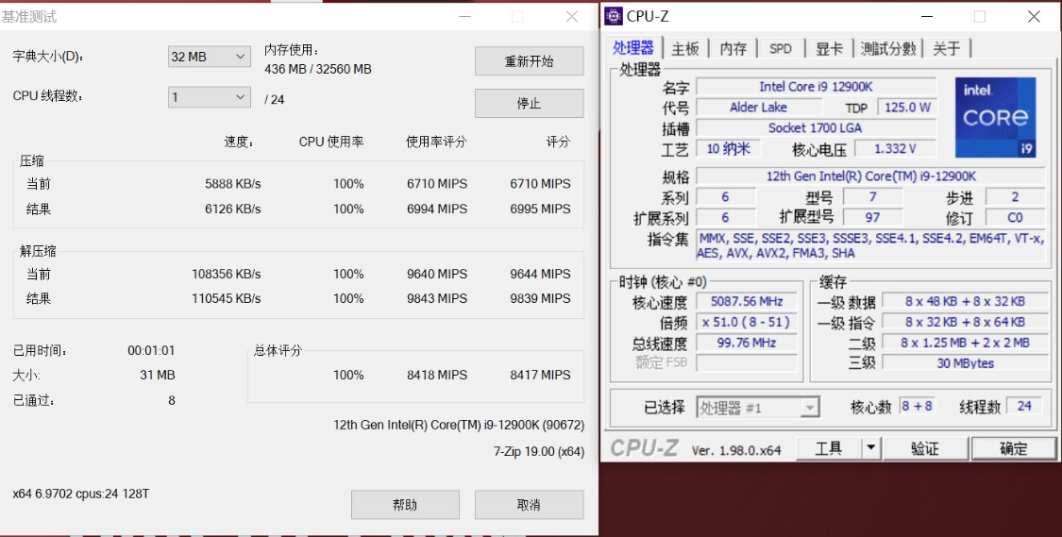Click the 工具 tools button in CPU-Z
This screenshot has height=537, width=1062.
coord(828,447)
